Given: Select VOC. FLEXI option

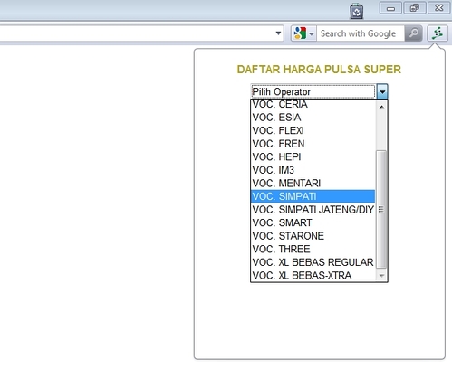Looking at the screenshot, I should coord(313,130).
